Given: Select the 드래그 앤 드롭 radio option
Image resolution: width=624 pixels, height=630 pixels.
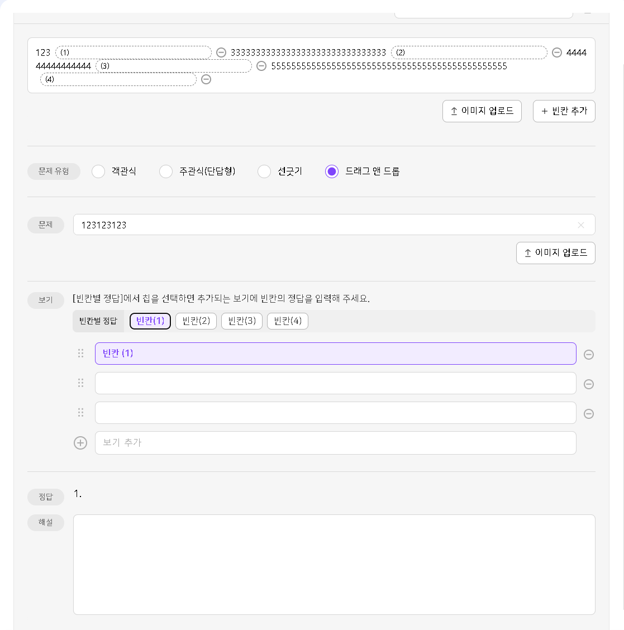Looking at the screenshot, I should click(331, 171).
